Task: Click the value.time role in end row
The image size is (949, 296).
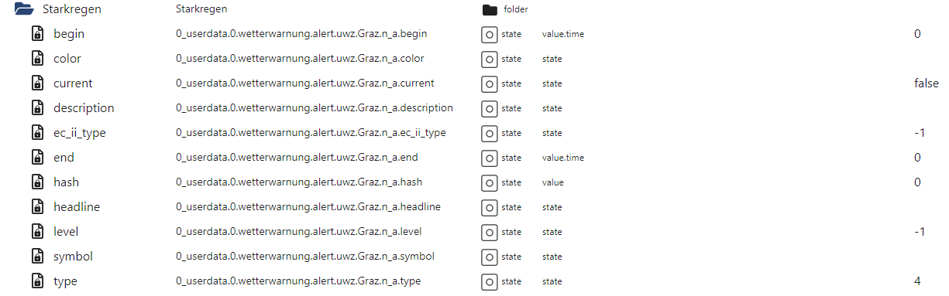Action: (x=563, y=158)
